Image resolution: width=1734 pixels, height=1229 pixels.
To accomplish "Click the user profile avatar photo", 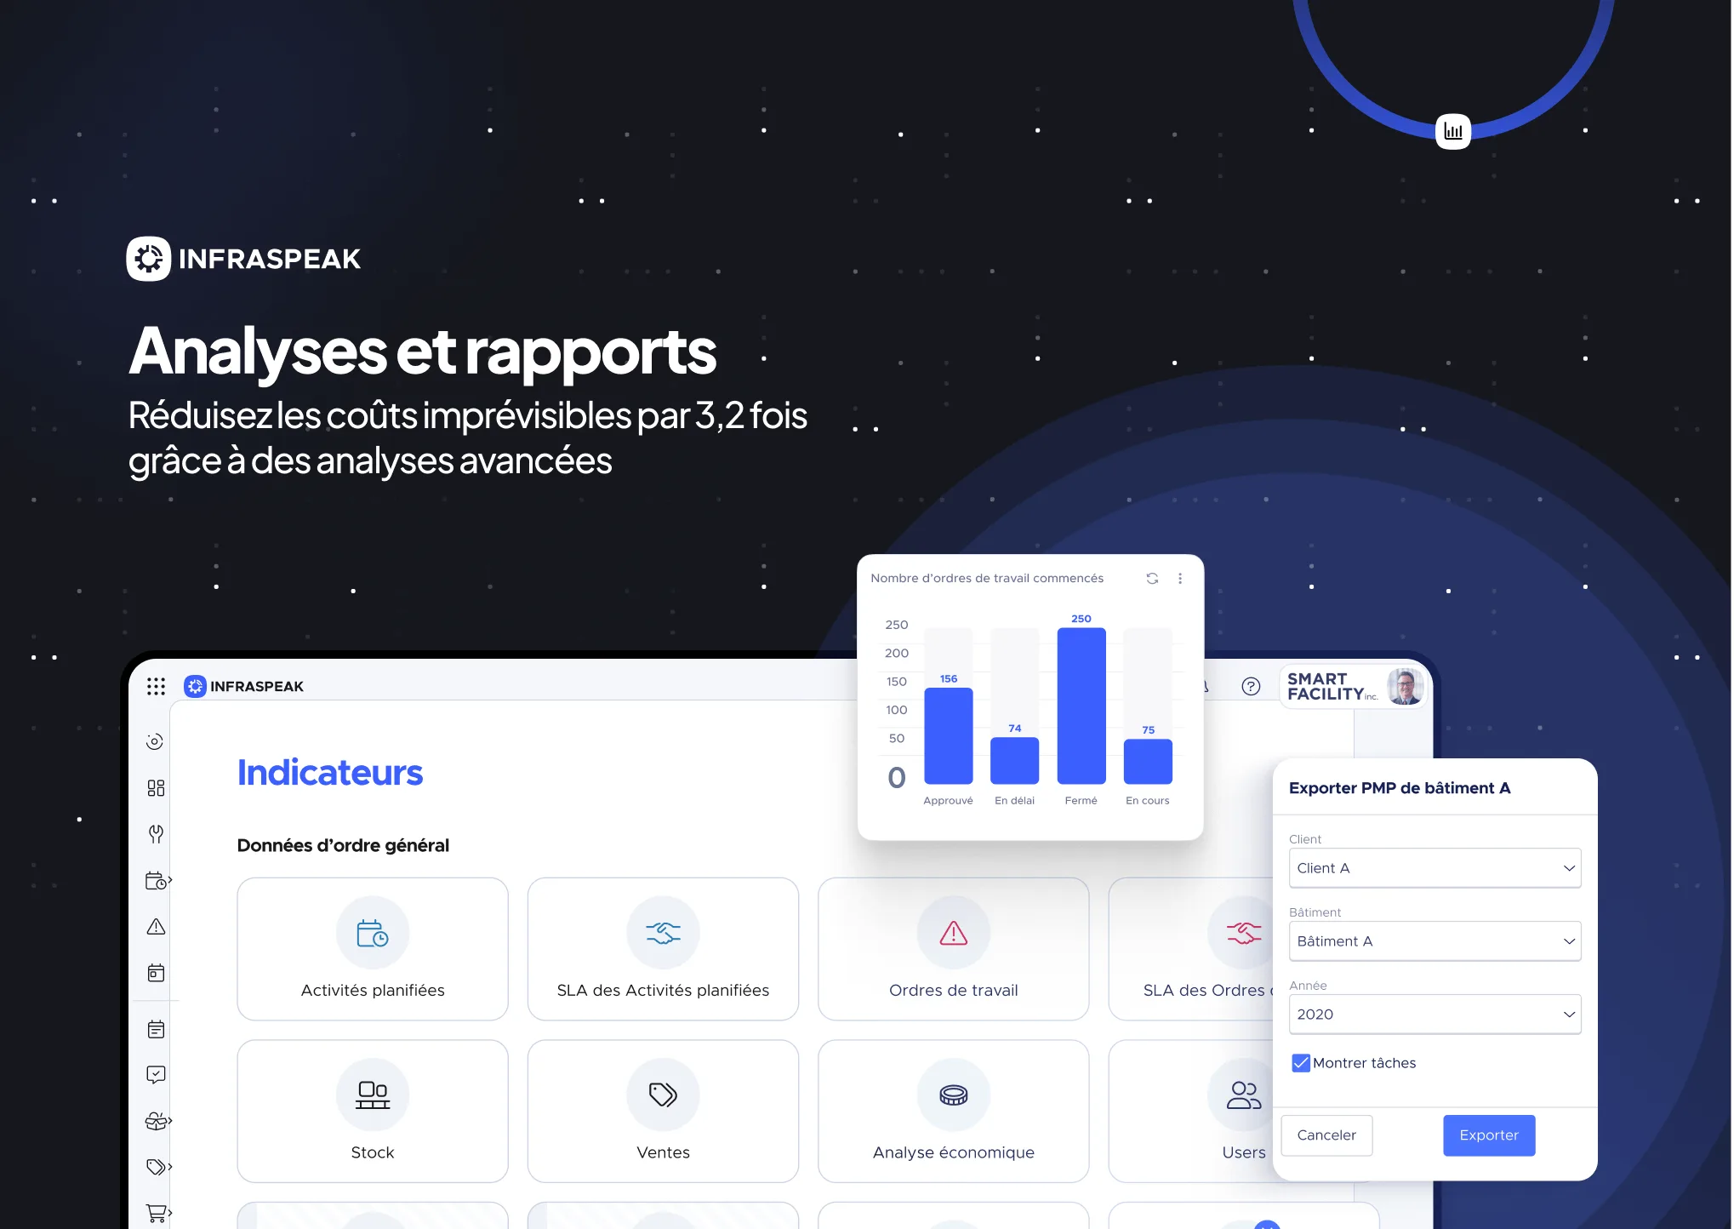I will [1405, 686].
